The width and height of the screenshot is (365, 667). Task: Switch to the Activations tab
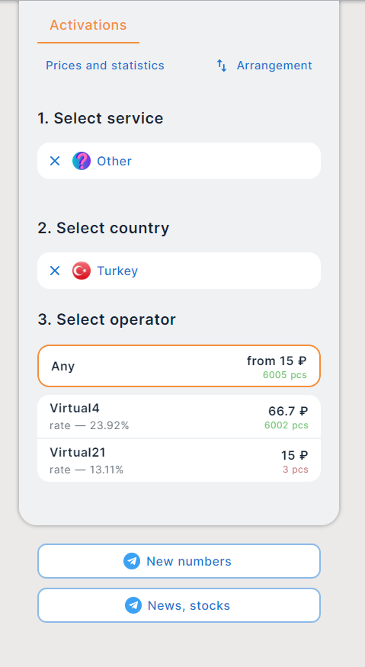[x=88, y=25]
